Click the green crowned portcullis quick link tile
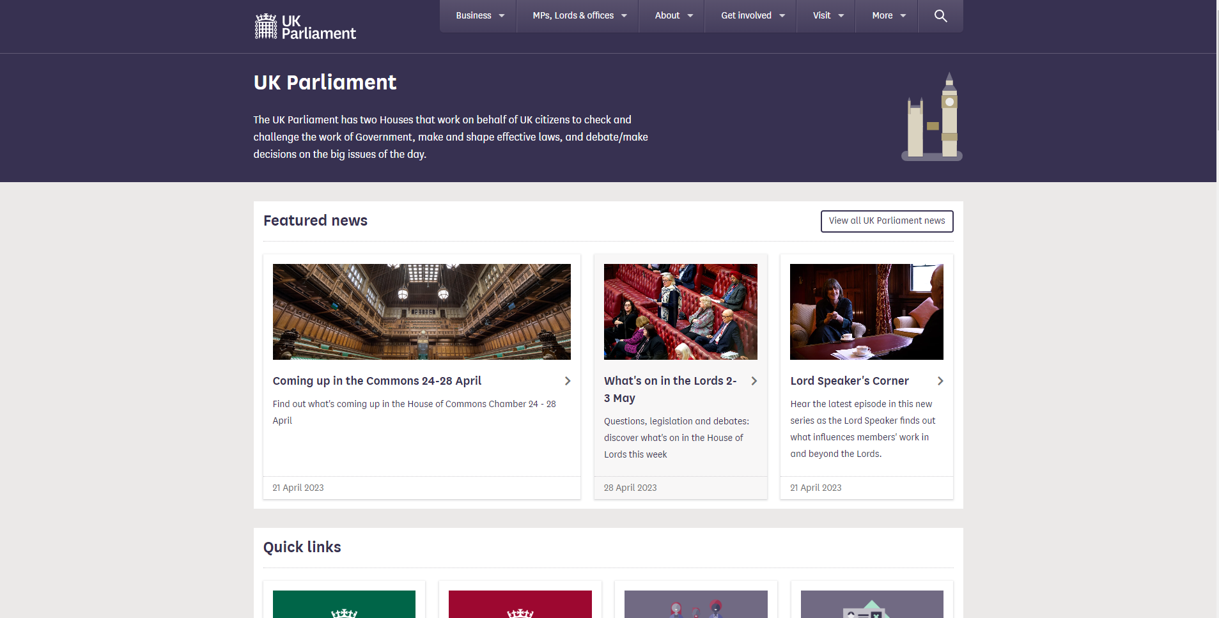The height and width of the screenshot is (618, 1219). coord(344,604)
